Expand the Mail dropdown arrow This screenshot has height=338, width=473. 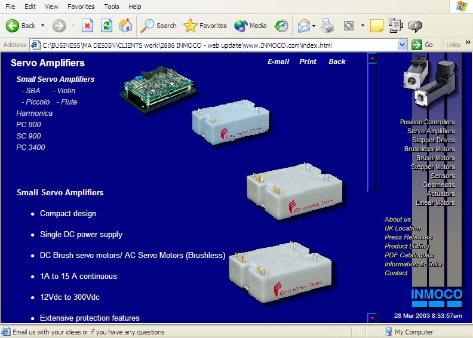[x=314, y=26]
